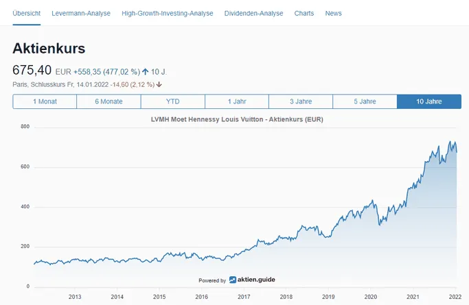This screenshot has width=469, height=305.
Task: Click the Aktienkurs heading
Action: 49,49
